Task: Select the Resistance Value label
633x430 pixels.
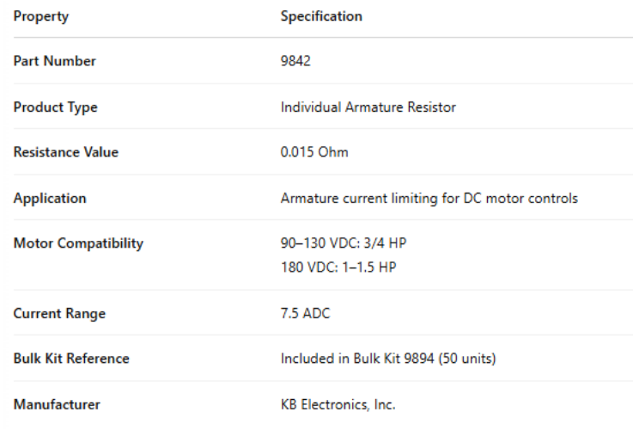Action: coord(66,152)
